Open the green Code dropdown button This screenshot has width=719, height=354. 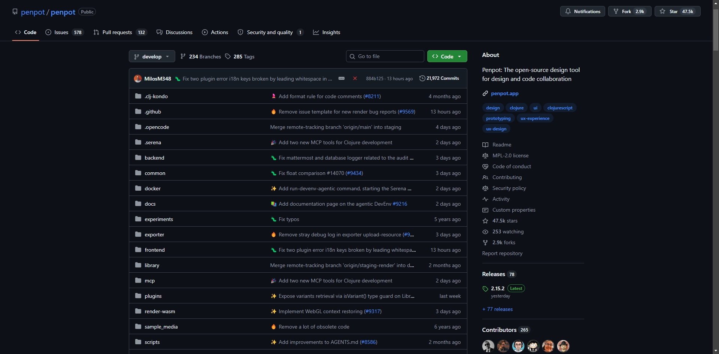447,57
